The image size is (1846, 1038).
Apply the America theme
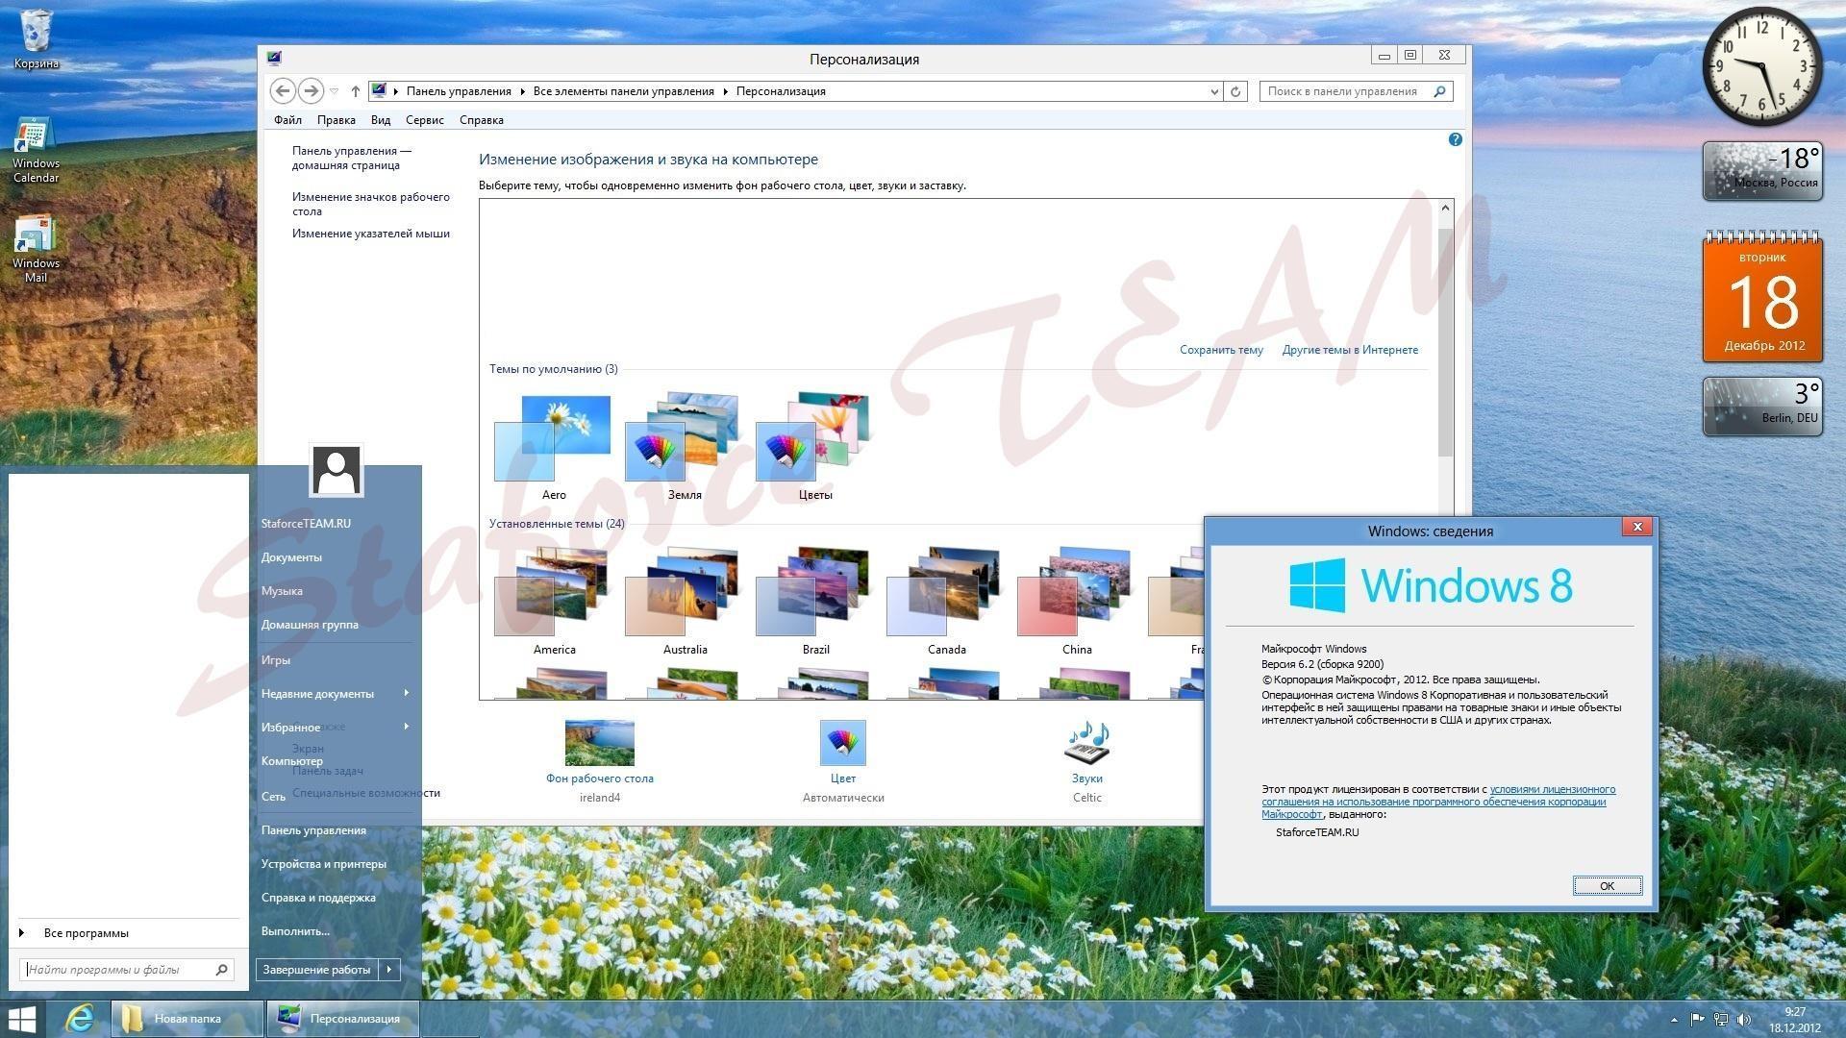554,602
